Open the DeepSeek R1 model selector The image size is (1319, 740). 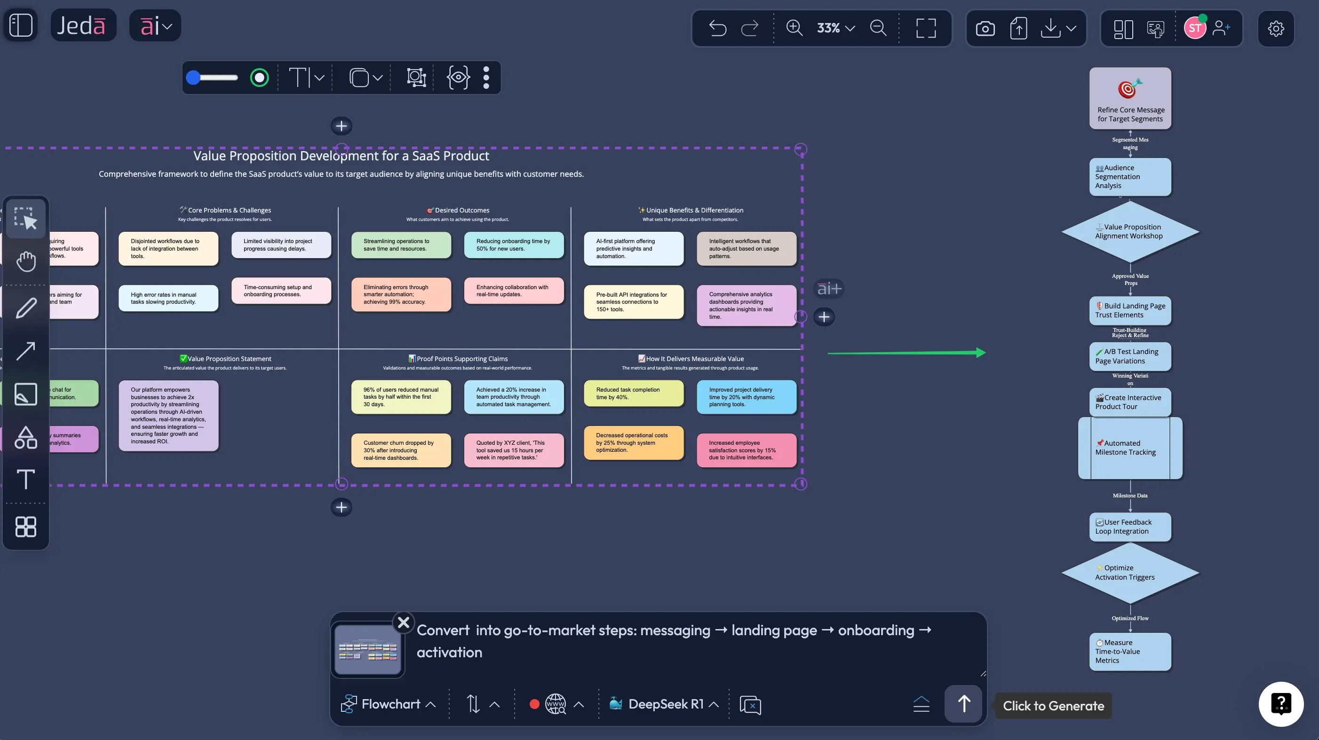[665, 704]
